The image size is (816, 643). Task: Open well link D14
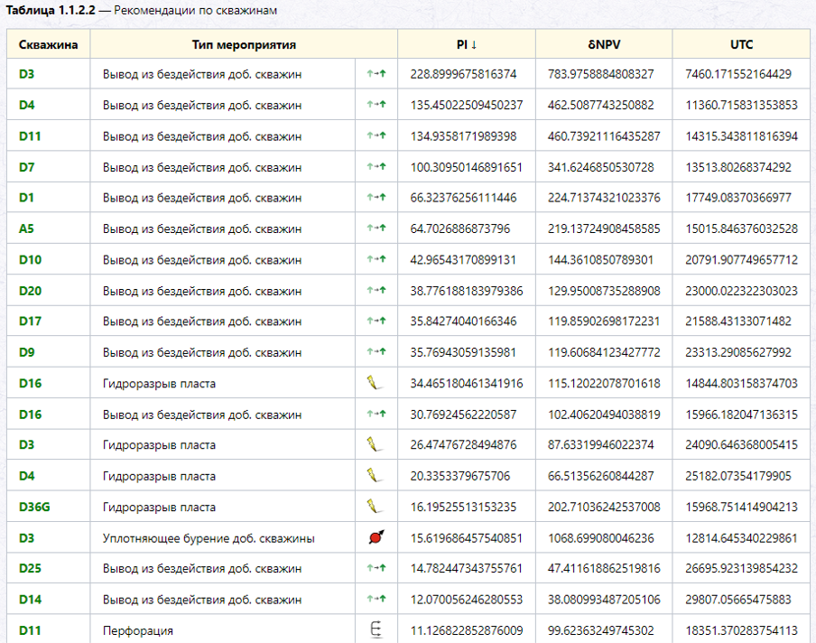[x=30, y=600]
